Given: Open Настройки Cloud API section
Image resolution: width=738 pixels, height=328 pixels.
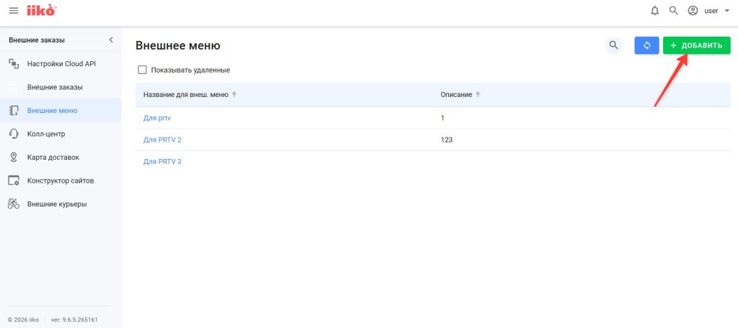Looking at the screenshot, I should 61,64.
